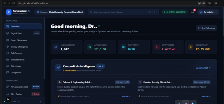Click the Science & Engineering card lightning icon
The width and height of the screenshot is (224, 104).
(59, 82)
